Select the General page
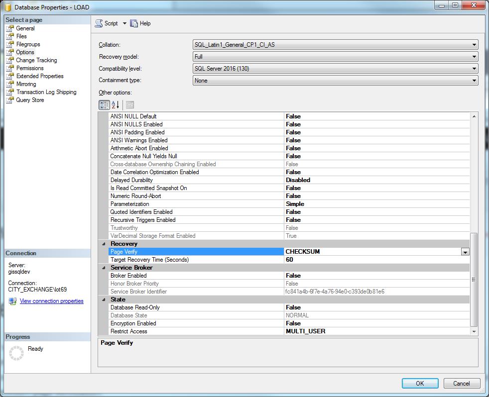The width and height of the screenshot is (489, 397). click(x=25, y=28)
